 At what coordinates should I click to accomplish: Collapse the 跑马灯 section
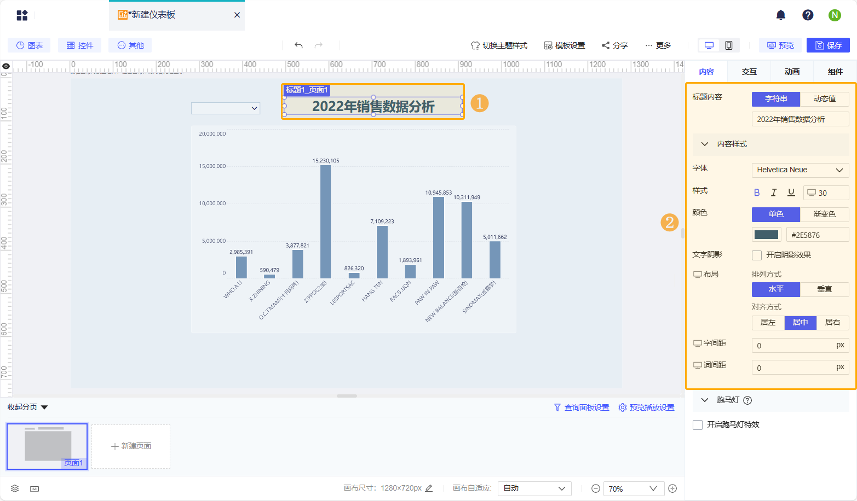click(705, 400)
